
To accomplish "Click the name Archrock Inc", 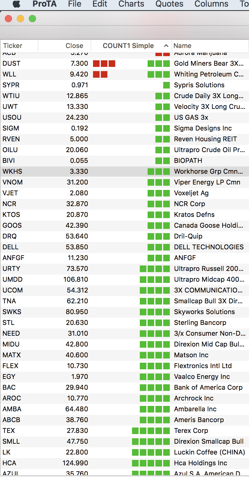I will point(194,398).
